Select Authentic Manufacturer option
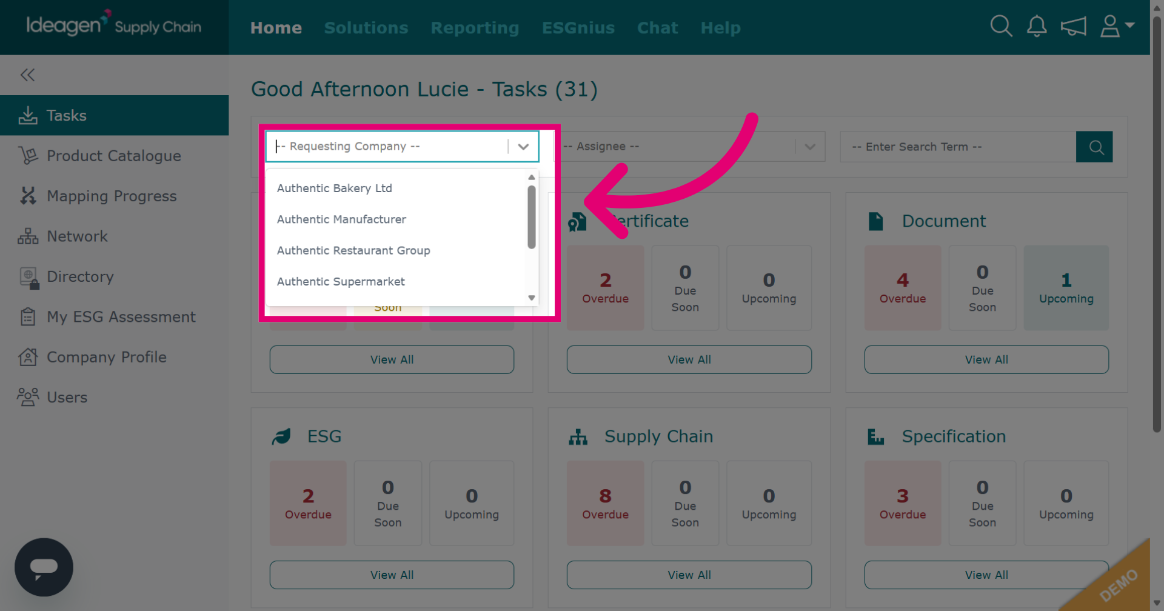Screen dimensions: 1164x611 tap(396, 219)
